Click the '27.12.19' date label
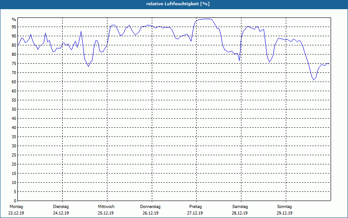The height and width of the screenshot is (218, 348). pos(195,213)
